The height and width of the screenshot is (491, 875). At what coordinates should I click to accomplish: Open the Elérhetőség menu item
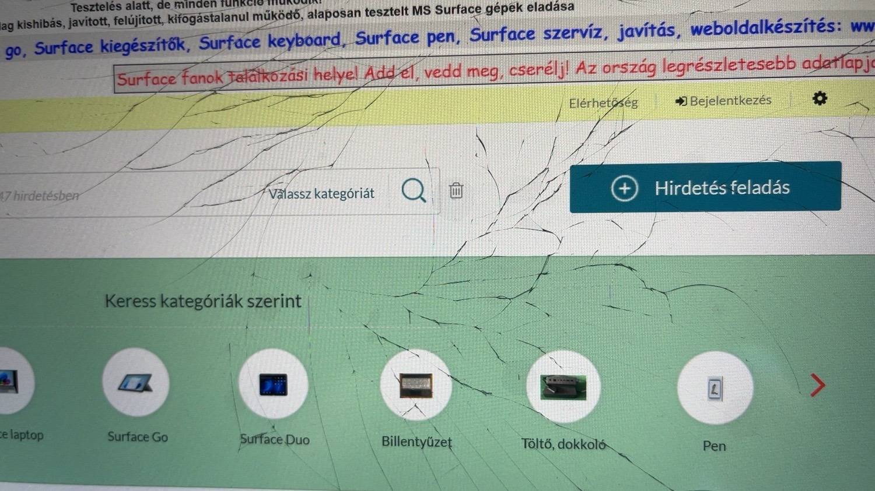(x=603, y=103)
